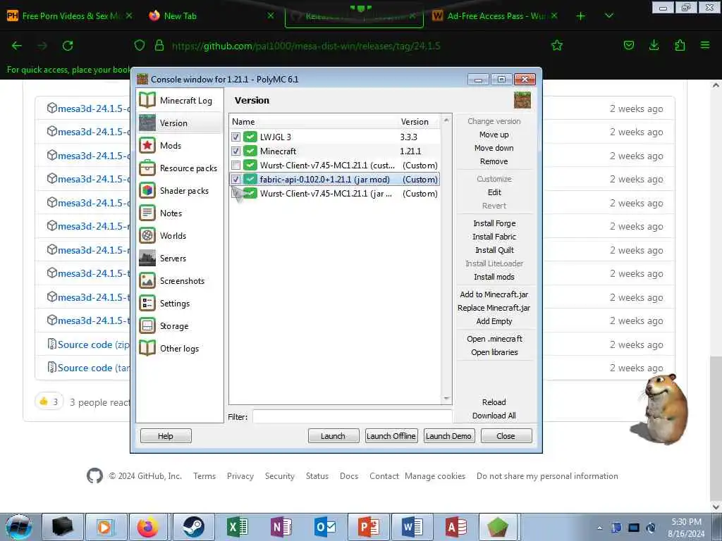Open the Screenshots page

click(180, 280)
